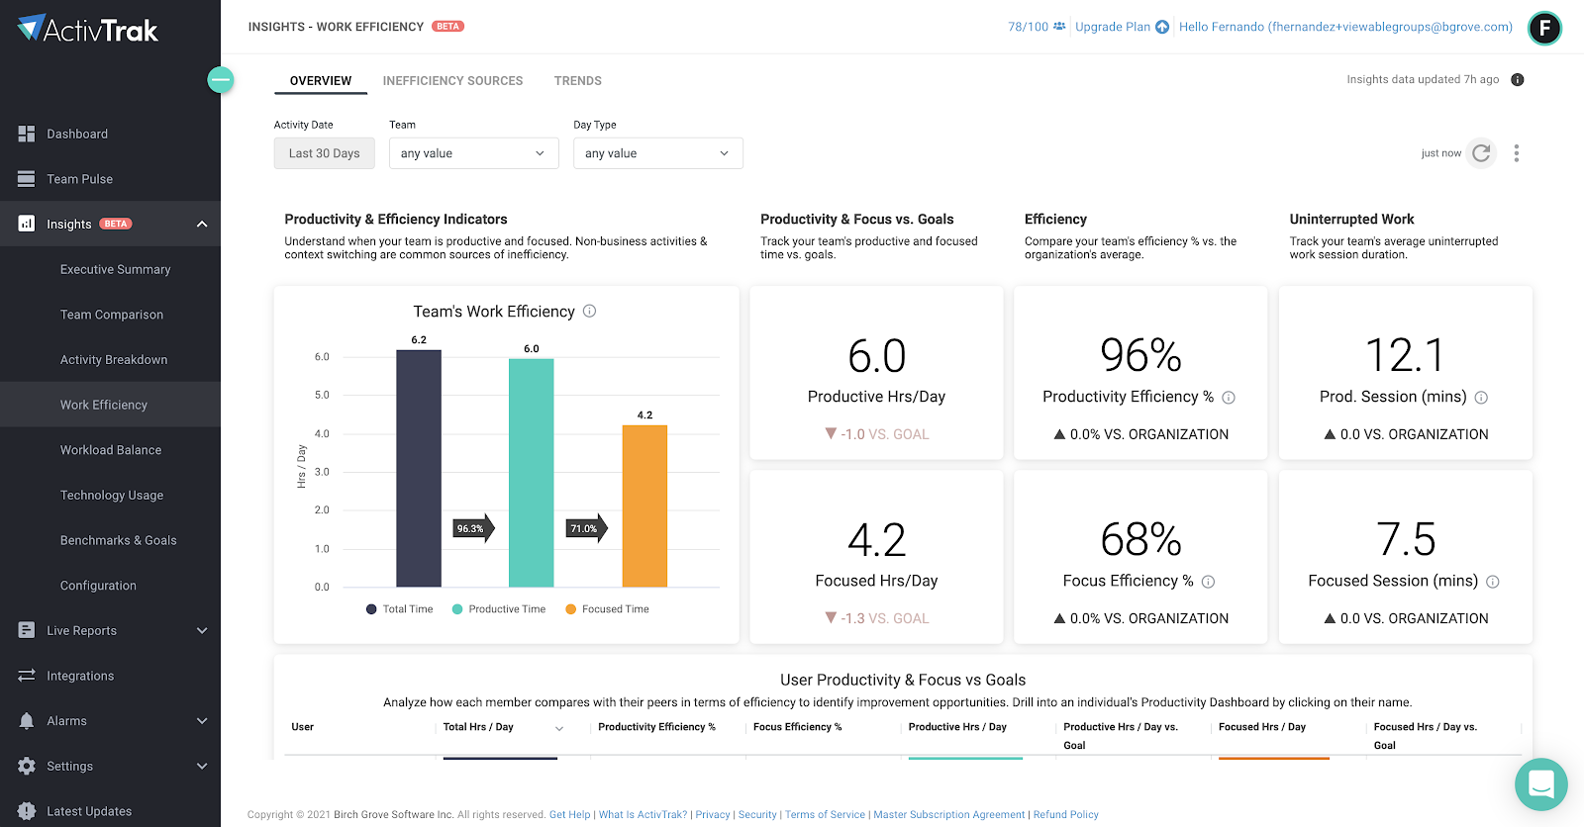Open Technology Usage in sidebar
The height and width of the screenshot is (827, 1584).
pyautogui.click(x=110, y=496)
